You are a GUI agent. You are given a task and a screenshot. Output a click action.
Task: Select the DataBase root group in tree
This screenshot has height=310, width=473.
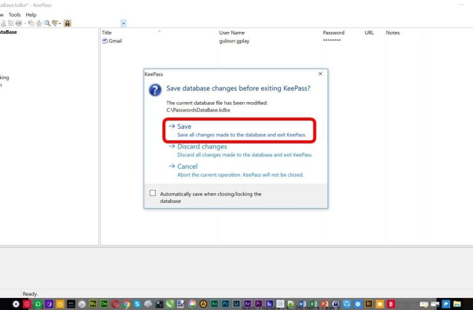(x=8, y=32)
